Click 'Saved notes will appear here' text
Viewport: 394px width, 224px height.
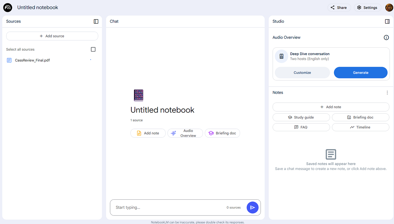(331, 164)
